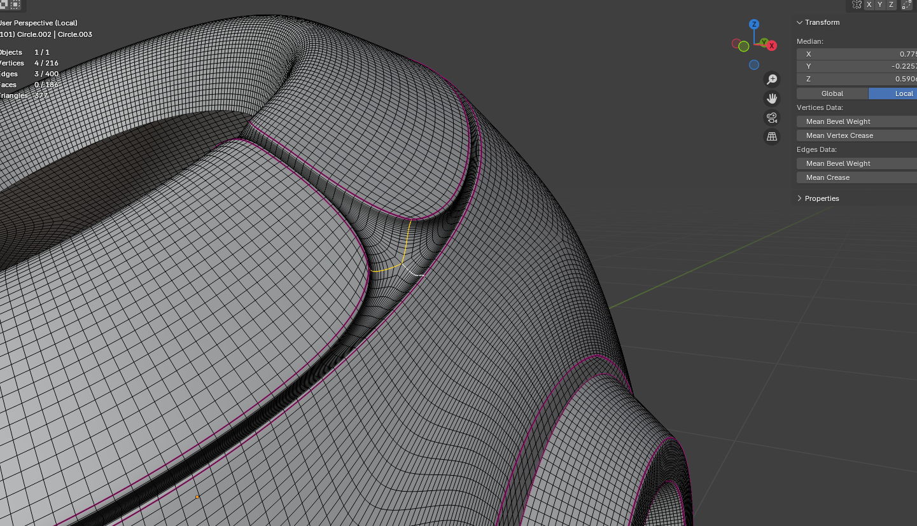Adjust the Mean Vertex Crease slider
This screenshot has width=917, height=526.
coord(857,135)
